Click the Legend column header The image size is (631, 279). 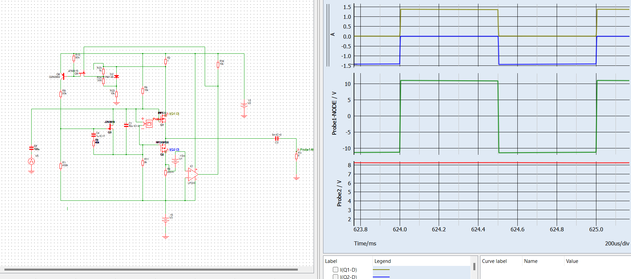[x=383, y=261]
